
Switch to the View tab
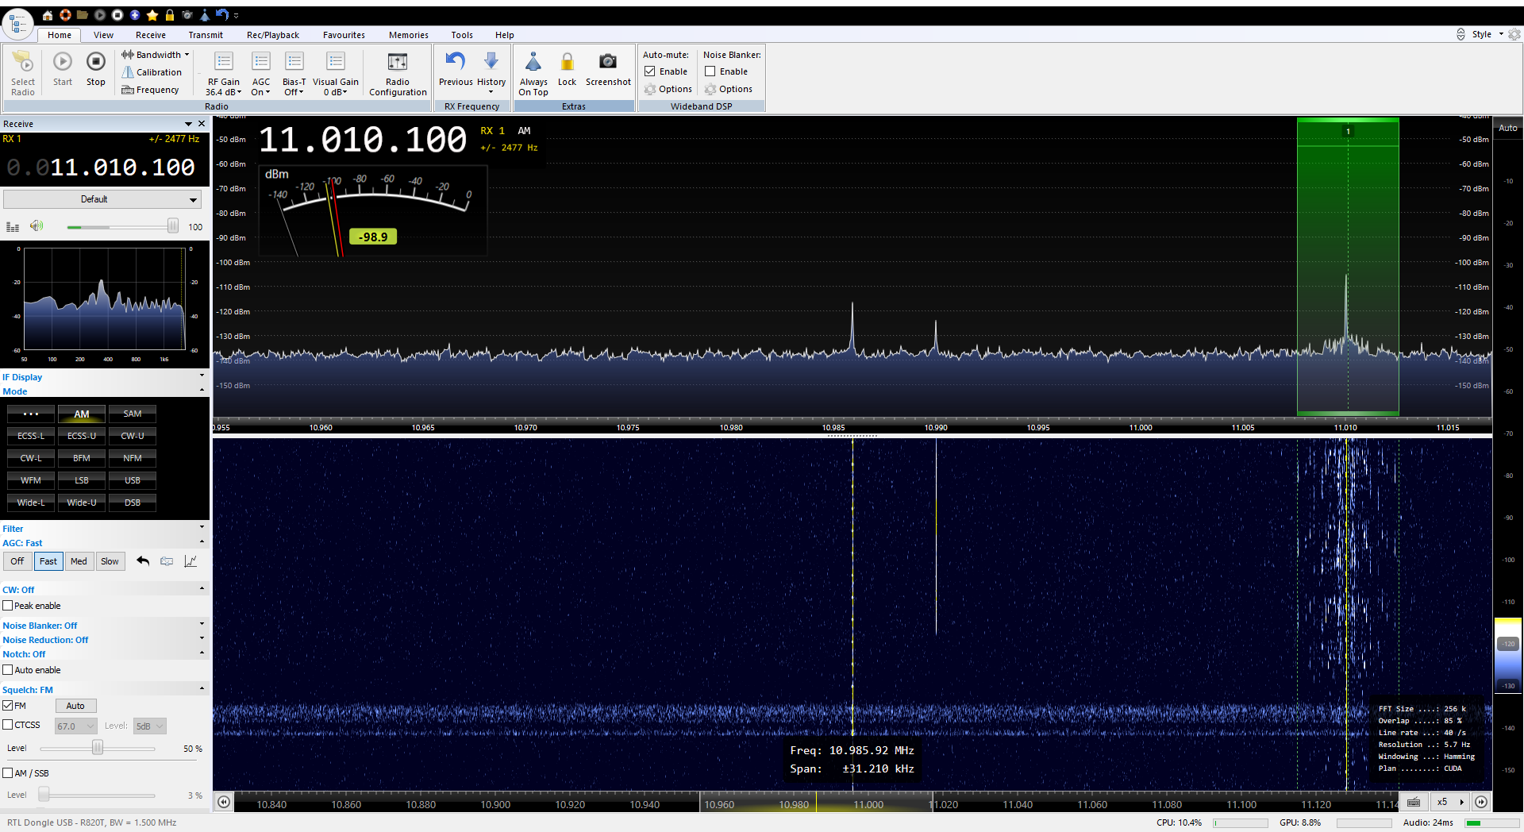click(103, 35)
